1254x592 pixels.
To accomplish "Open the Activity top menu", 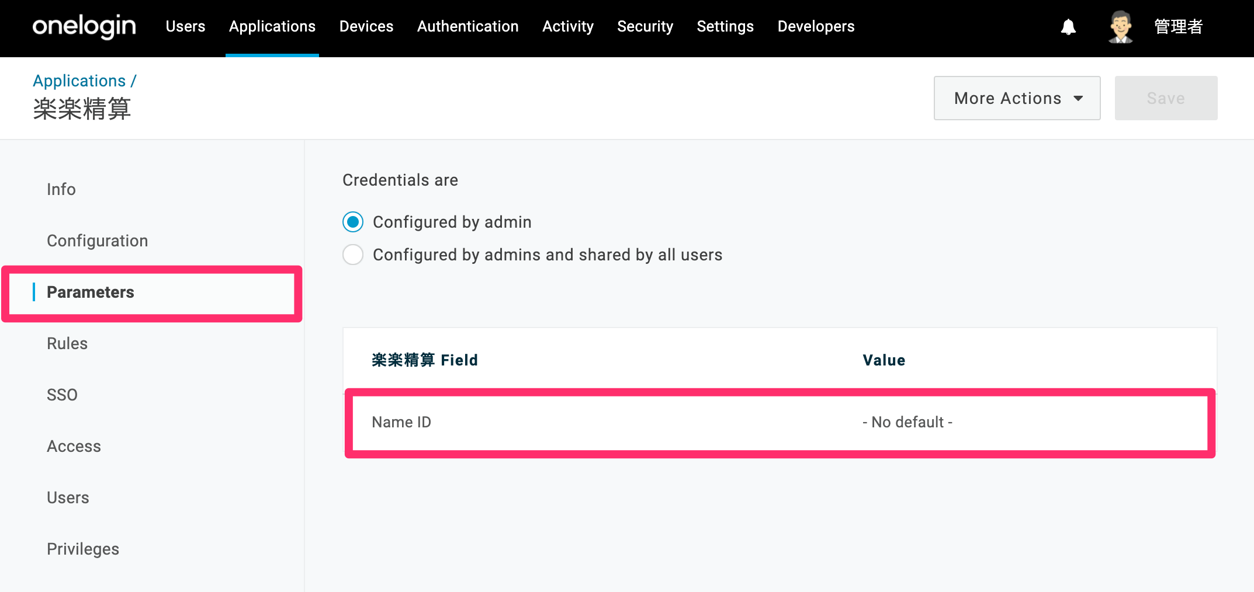I will 568,26.
